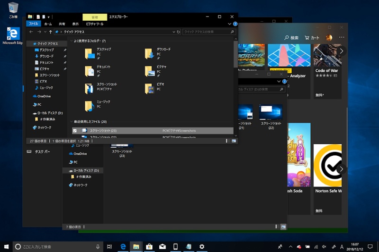Show next apps beside Code of War
This screenshot has height=252, width=379.
coord(341,51)
